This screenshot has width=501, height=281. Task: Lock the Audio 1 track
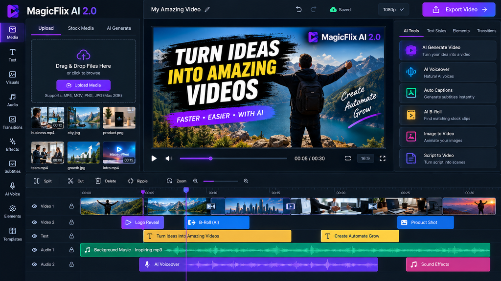(71, 250)
